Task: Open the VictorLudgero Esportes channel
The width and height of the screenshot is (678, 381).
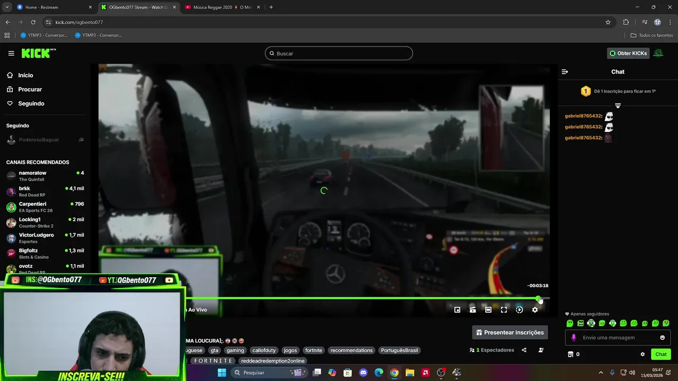Action: click(45, 238)
